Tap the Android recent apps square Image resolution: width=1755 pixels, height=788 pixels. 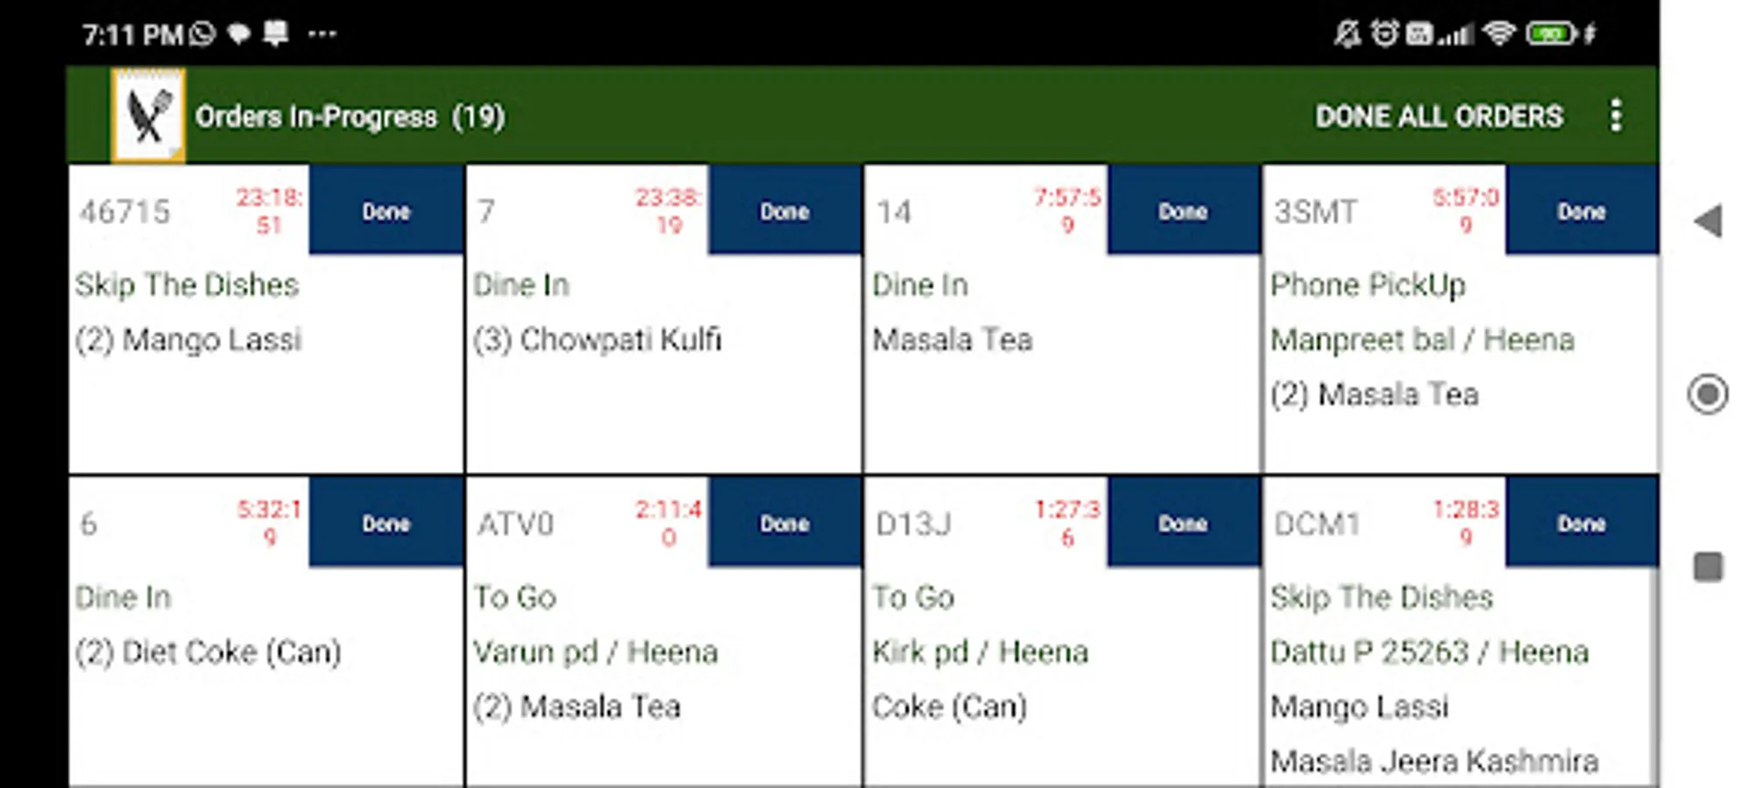pyautogui.click(x=1708, y=566)
